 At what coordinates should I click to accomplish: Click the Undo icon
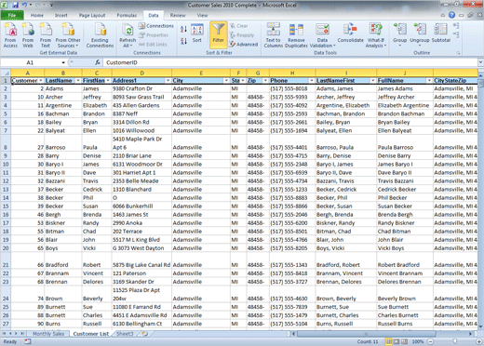[24, 5]
